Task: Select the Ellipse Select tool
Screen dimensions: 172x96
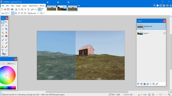Action: tap(3, 29)
